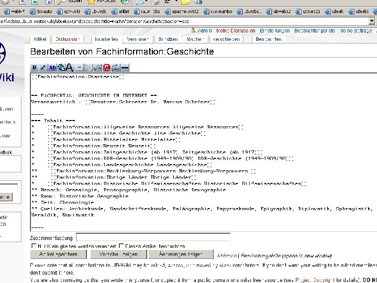Open the Admin user page link
377x283 pixels.
pyautogui.click(x=204, y=31)
